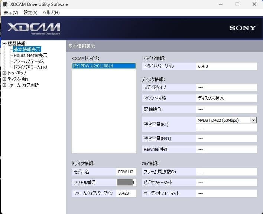Image resolution: width=263 pixels, height=214 pixels.
Task: Click the XDCAM logo in the banner
Action: coord(34,29)
